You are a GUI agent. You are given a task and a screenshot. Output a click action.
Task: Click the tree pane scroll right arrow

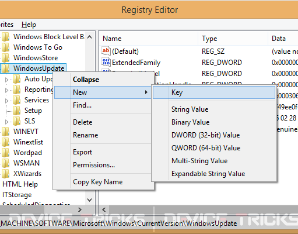(x=80, y=210)
